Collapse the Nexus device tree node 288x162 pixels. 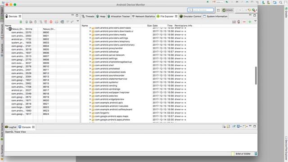7,29
